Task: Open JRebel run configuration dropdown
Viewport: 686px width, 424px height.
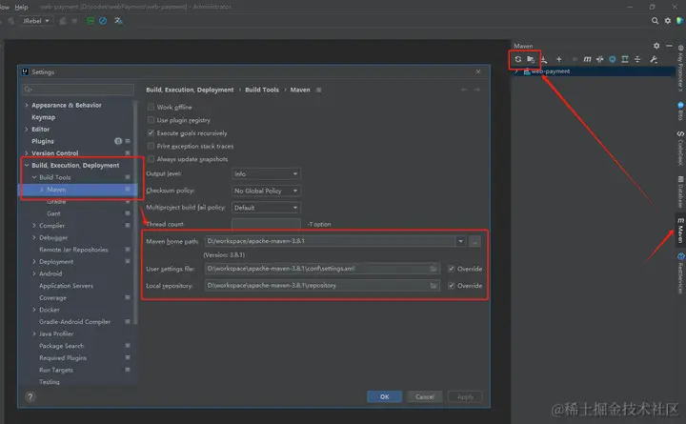Action: (35, 21)
